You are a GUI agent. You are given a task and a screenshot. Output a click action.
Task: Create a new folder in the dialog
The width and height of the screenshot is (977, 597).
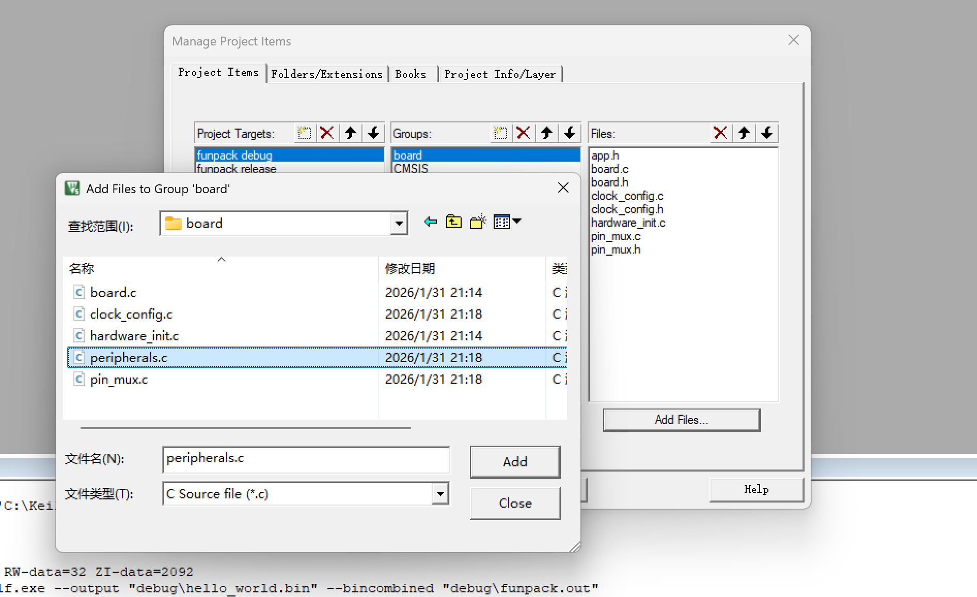pos(478,222)
